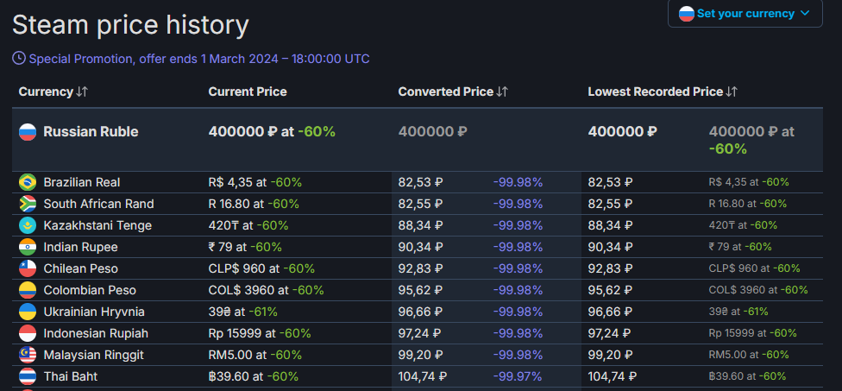Select the Russian Ruble currency name
The height and width of the screenshot is (391, 842).
(x=91, y=131)
